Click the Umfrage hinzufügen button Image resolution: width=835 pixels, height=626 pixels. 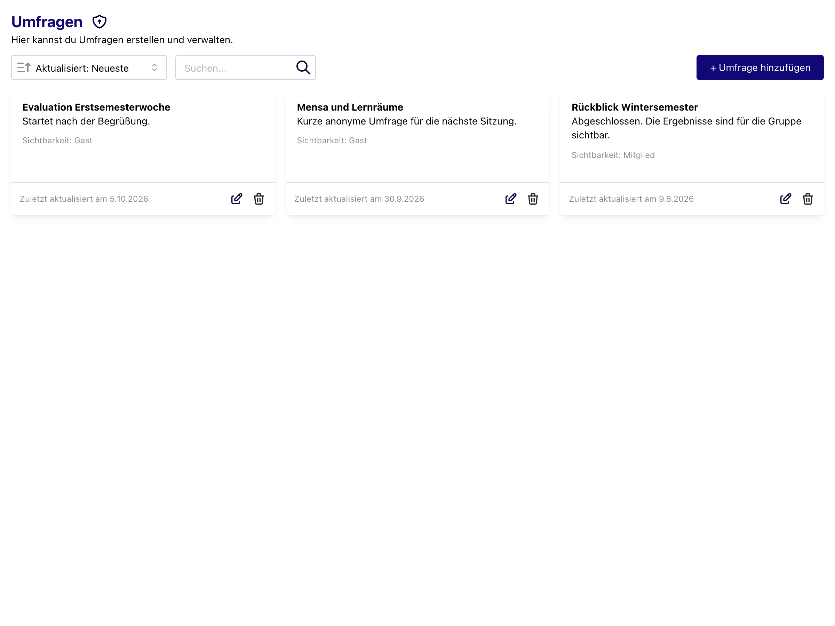coord(760,67)
